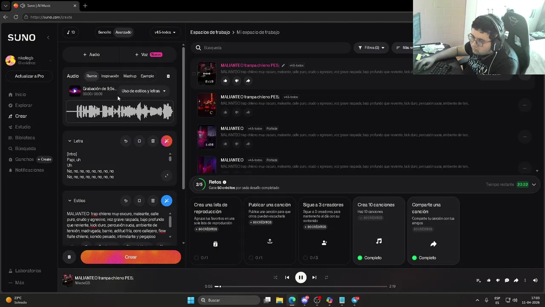The width and height of the screenshot is (545, 307).
Task: Dislike the first MALIANTEO trampa chileno PES¡ song
Action: pos(237,81)
